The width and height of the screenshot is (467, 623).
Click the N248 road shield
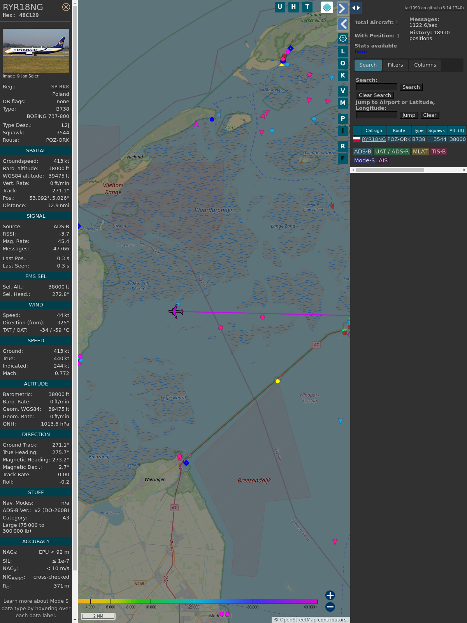[x=139, y=584]
